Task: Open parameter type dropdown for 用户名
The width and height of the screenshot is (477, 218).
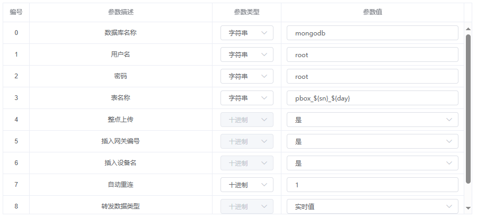Action: click(246, 54)
